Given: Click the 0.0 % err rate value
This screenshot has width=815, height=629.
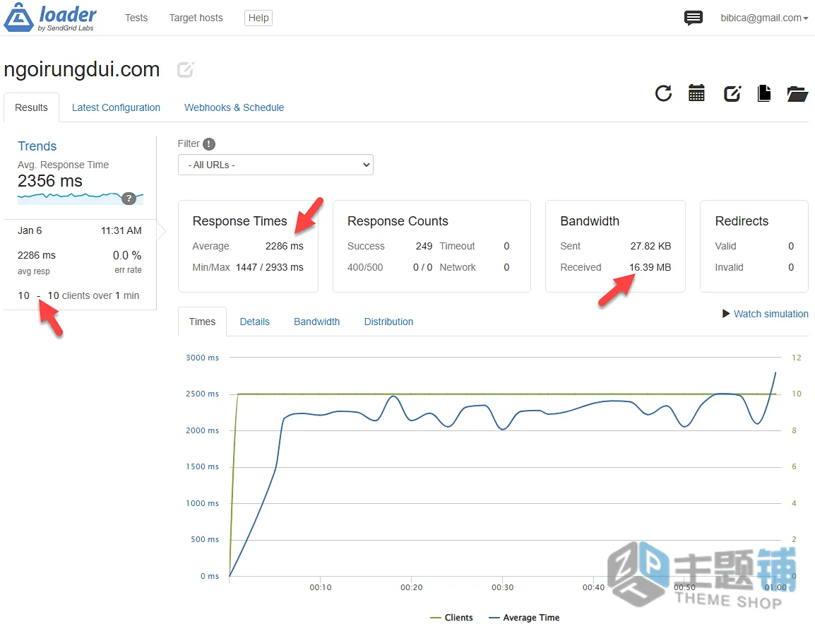Looking at the screenshot, I should [127, 255].
